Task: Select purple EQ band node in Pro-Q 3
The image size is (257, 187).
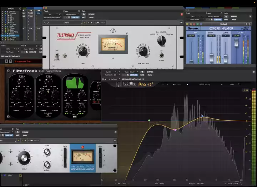Action: 175,130
